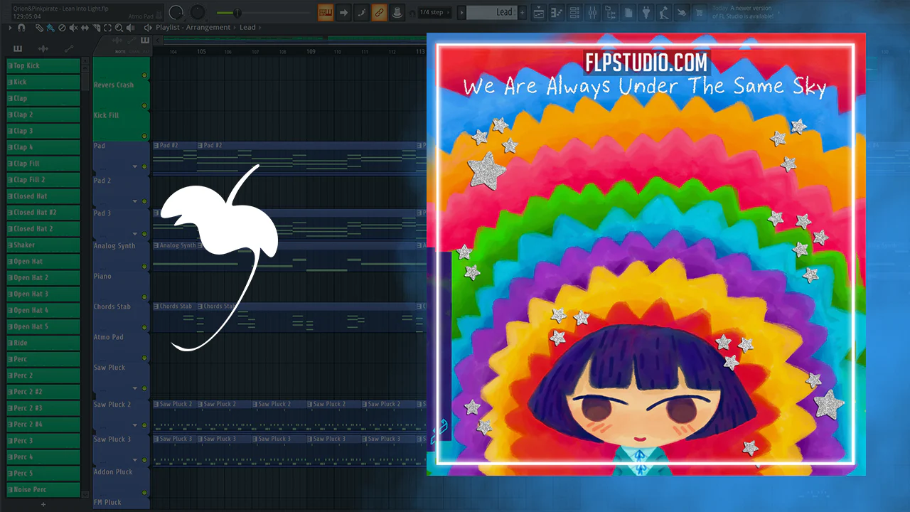Click the plus button below pattern list
Screen dimensions: 910x512
click(43, 504)
